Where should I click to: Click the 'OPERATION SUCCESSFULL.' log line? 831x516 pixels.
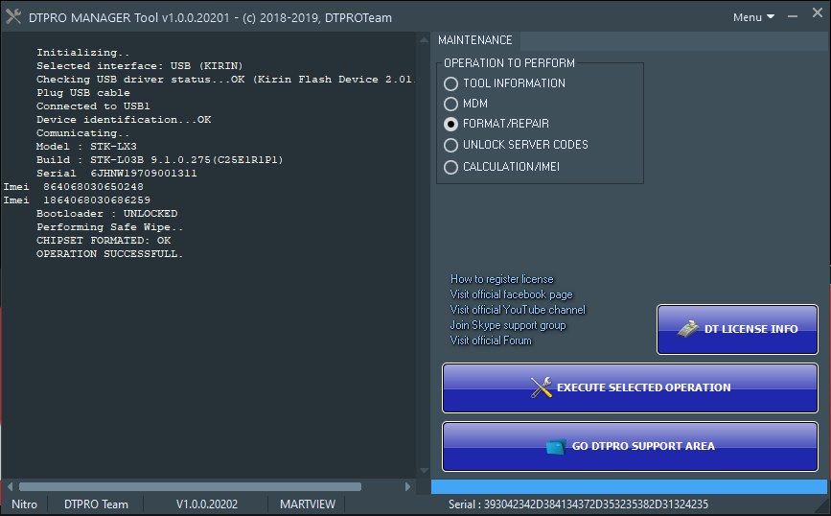(x=109, y=254)
